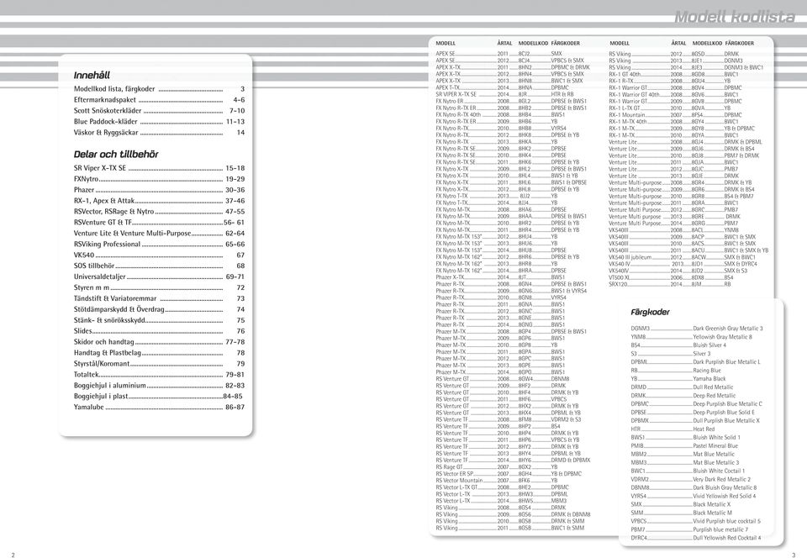The width and height of the screenshot is (807, 558).
Task: Click model row 'RS Vector Mountain'
Action: pos(497,481)
